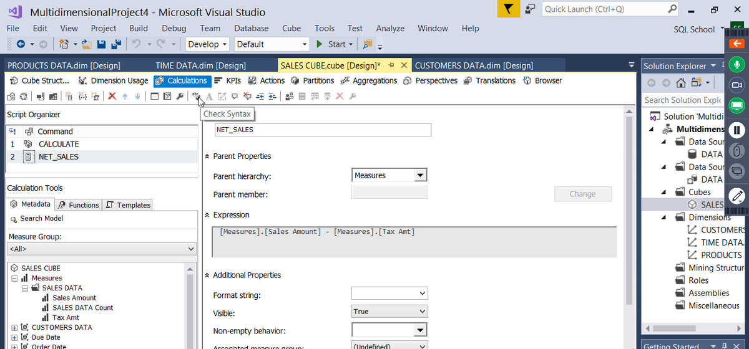The width and height of the screenshot is (749, 349).
Task: Toggle the microphone on the recorder bar
Action: pos(737,64)
